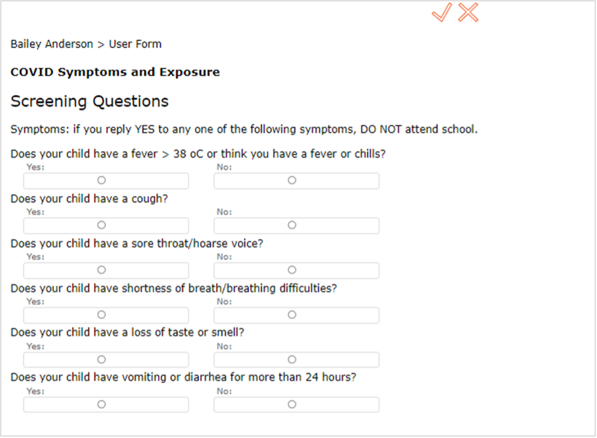
Task: Click the COVID Symptoms and Exposure heading
Action: (115, 72)
